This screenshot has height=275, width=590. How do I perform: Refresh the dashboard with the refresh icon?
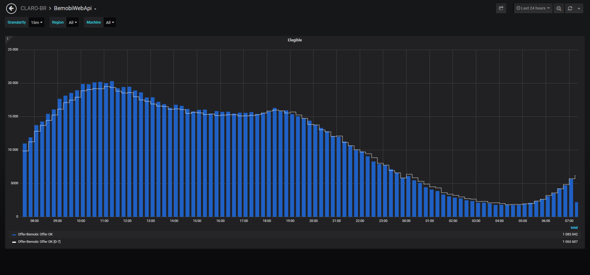click(x=570, y=8)
